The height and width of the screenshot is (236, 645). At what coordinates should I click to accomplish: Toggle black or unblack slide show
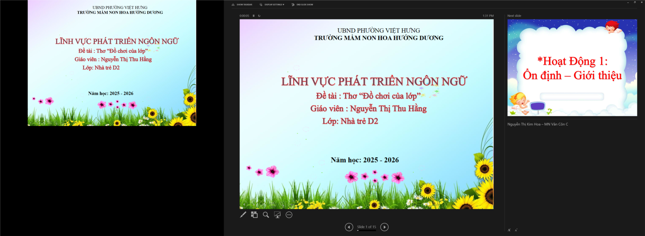tap(277, 215)
